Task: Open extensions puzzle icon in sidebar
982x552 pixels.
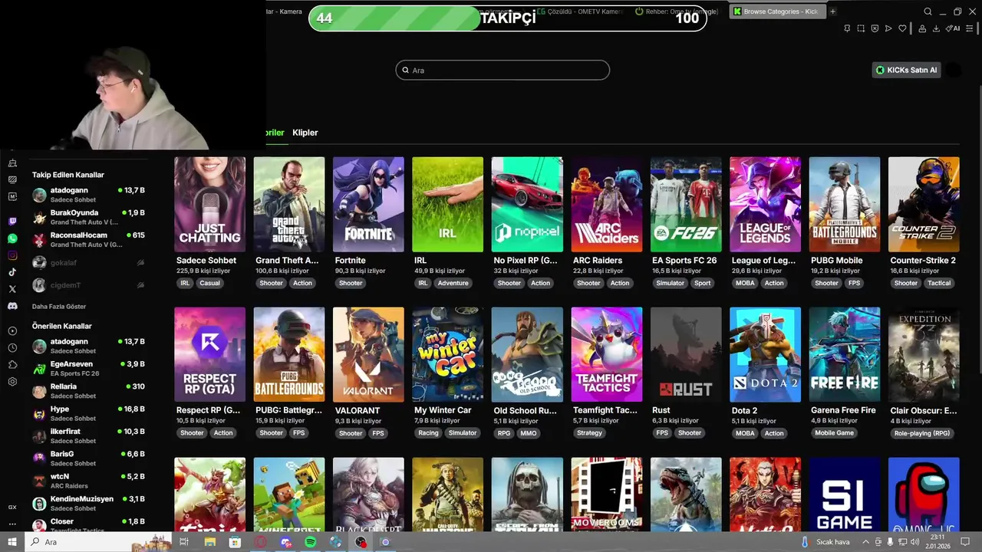Action: click(12, 365)
